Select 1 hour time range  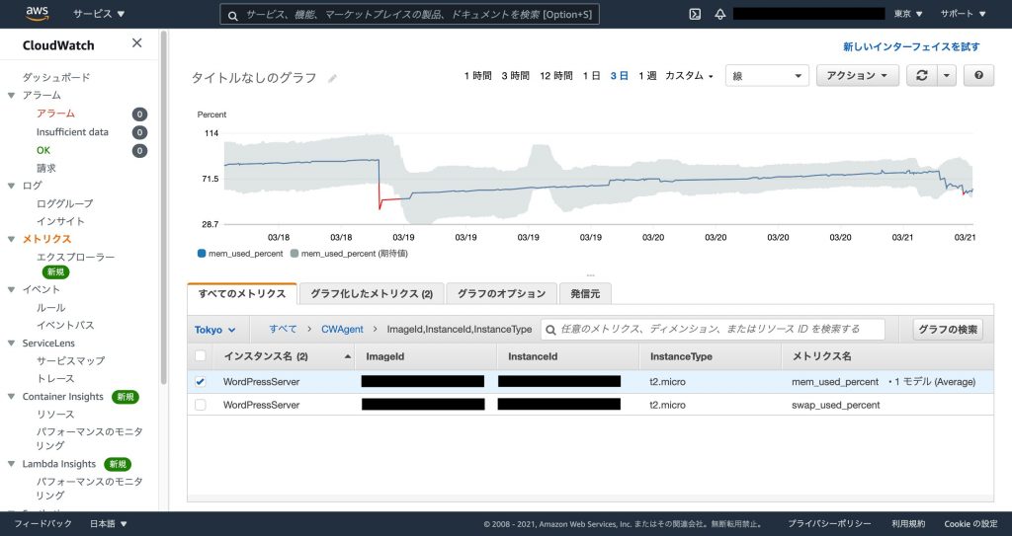tap(477, 75)
